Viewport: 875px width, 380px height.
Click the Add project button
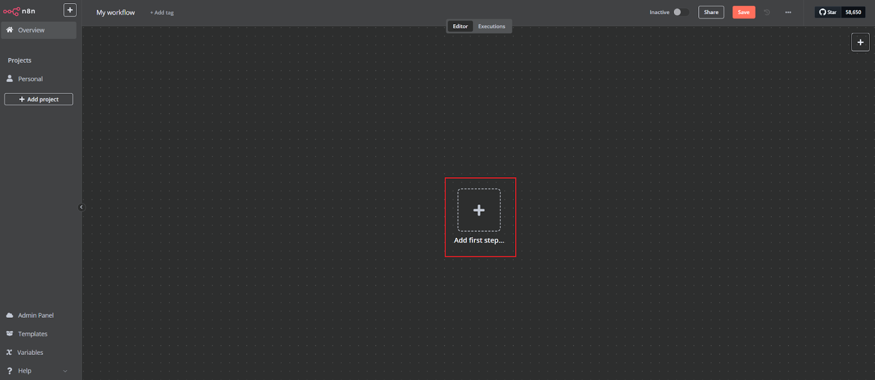click(x=39, y=99)
